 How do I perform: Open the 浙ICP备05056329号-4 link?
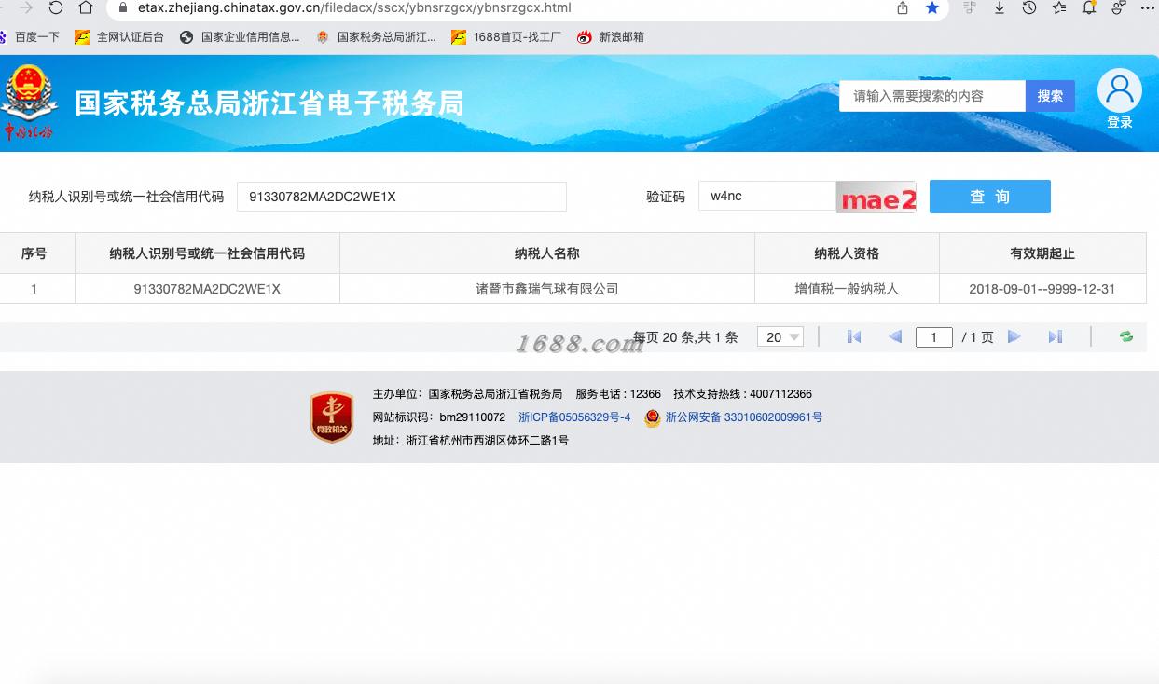pyautogui.click(x=574, y=417)
